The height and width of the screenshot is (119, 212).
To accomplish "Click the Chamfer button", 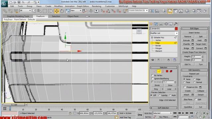I will (186, 44).
